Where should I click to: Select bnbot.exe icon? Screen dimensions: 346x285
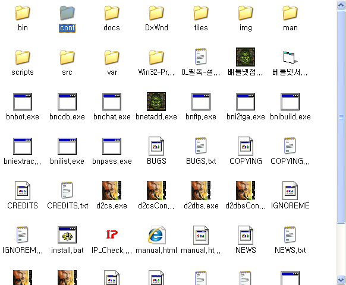point(23,102)
